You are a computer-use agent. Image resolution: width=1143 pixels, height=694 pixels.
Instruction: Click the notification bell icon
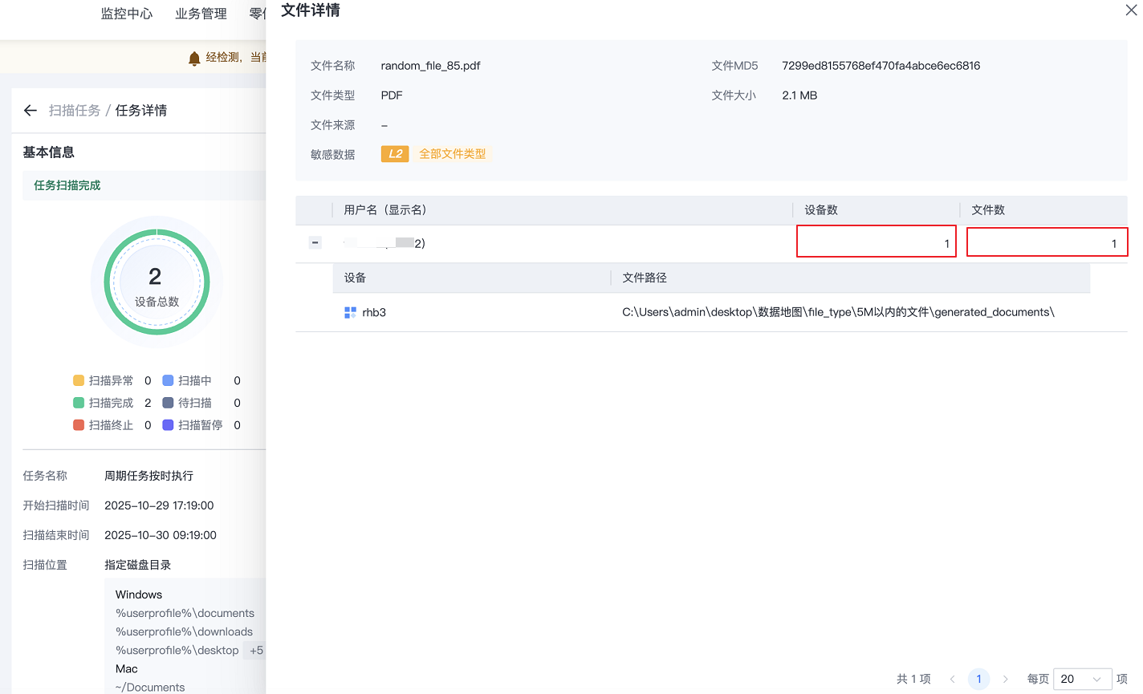pos(194,59)
